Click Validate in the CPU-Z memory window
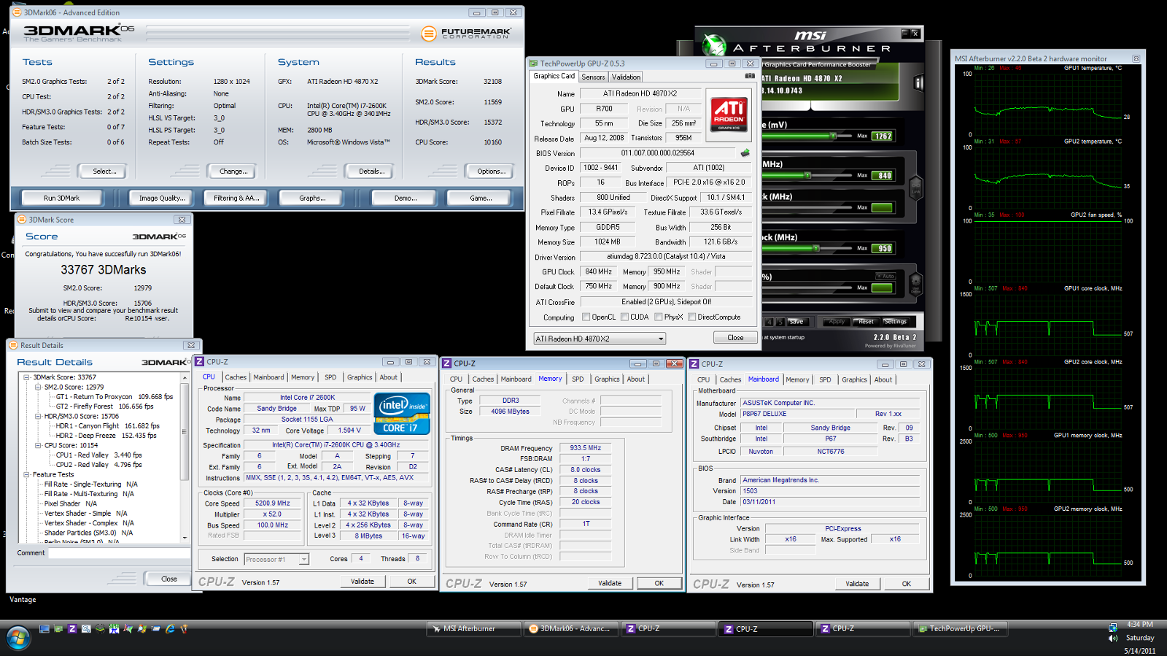 pyautogui.click(x=610, y=583)
